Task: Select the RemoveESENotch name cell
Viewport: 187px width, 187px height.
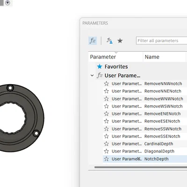Action: [162, 121]
